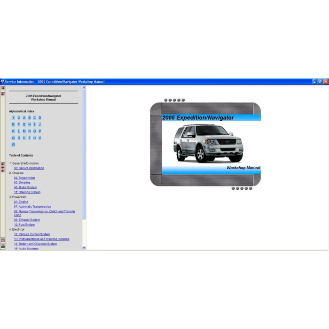This screenshot has width=329, height=329.
Task: Open the 09: Exhaust System section
Action: pos(27,220)
